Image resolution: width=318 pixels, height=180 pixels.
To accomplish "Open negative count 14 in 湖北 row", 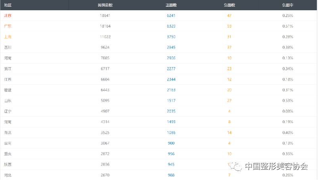I will coord(229,133).
